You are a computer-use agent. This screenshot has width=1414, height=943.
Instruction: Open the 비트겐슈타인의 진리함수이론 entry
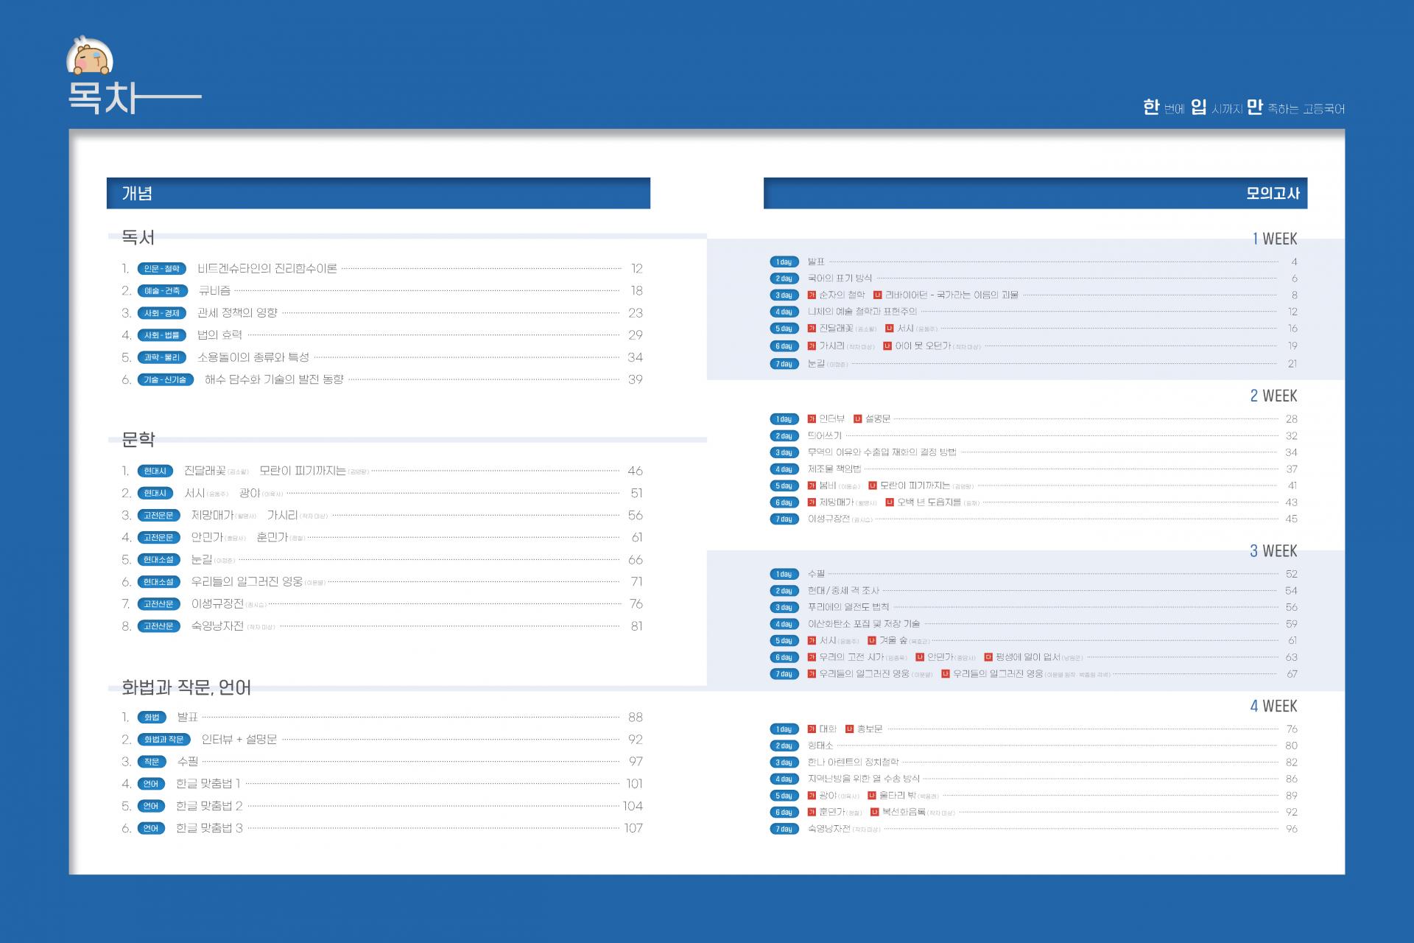(267, 269)
